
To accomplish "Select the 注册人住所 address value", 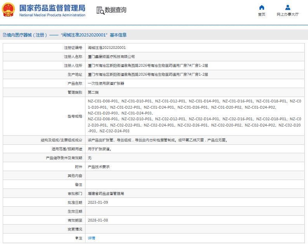I will 148,66.
